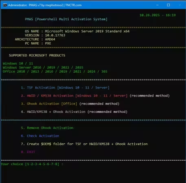The width and height of the screenshot is (186, 183).
Task: Select the TSF Activation menu option
Action: pyautogui.click(x=65, y=88)
